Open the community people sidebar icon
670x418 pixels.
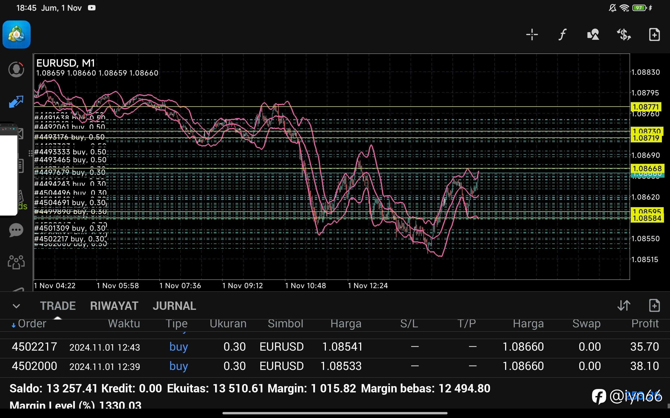point(16,262)
